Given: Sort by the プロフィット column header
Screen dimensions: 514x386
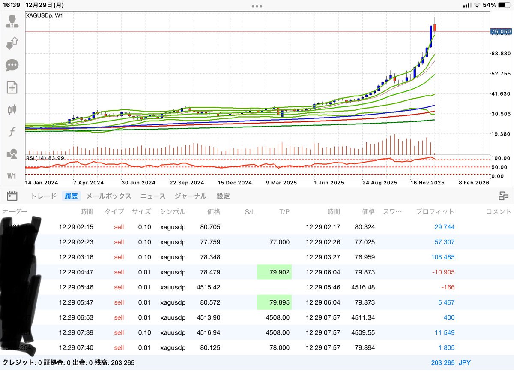Looking at the screenshot, I should tap(435, 211).
